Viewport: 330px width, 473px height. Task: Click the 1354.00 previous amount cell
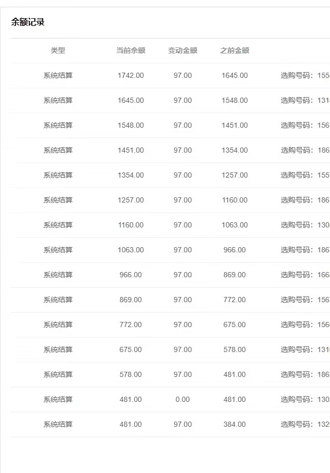tap(234, 150)
